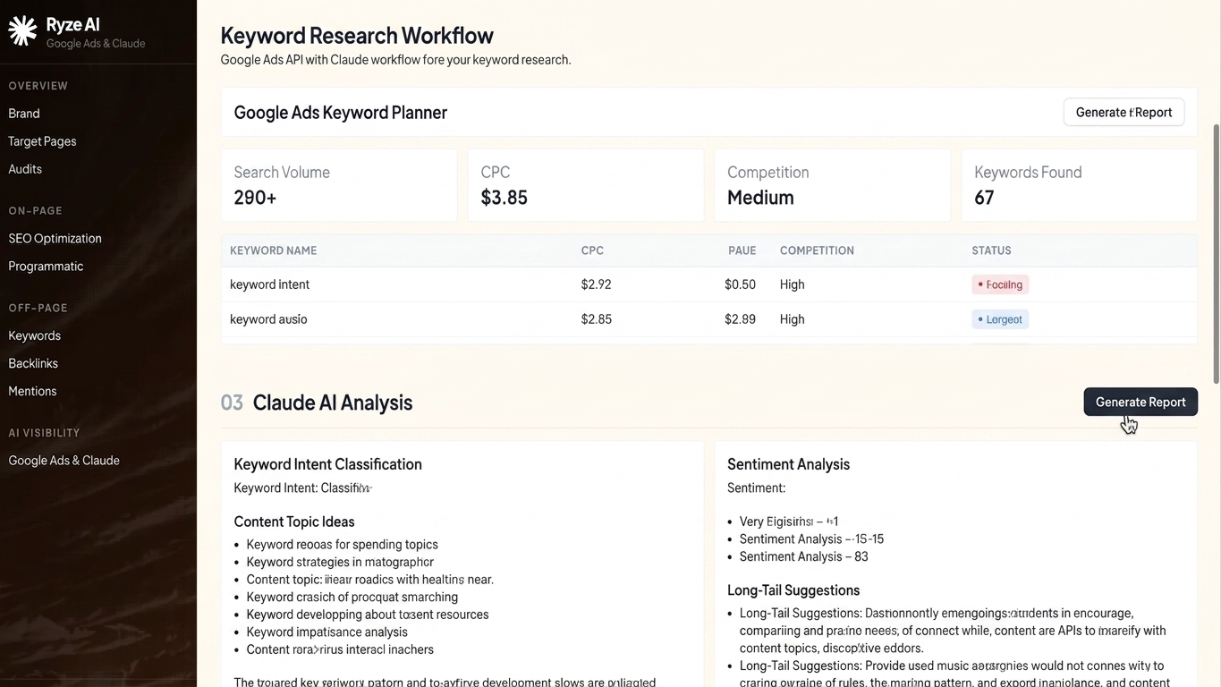Open Backlinks in the sidebar
Viewport: 1221px width, 687px height.
click(33, 363)
